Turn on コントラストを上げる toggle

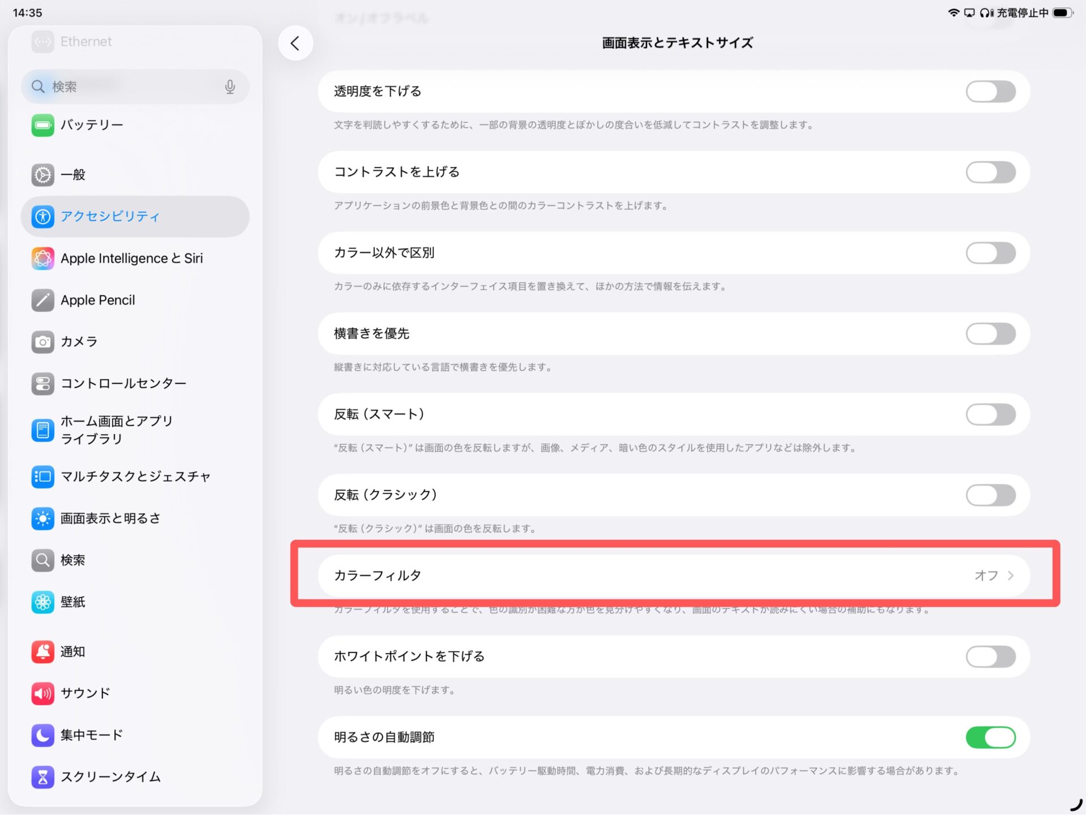[x=990, y=173]
